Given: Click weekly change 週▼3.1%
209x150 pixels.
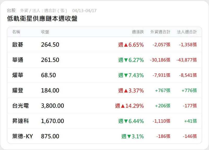Looking at the screenshot, I should pos(133,136).
